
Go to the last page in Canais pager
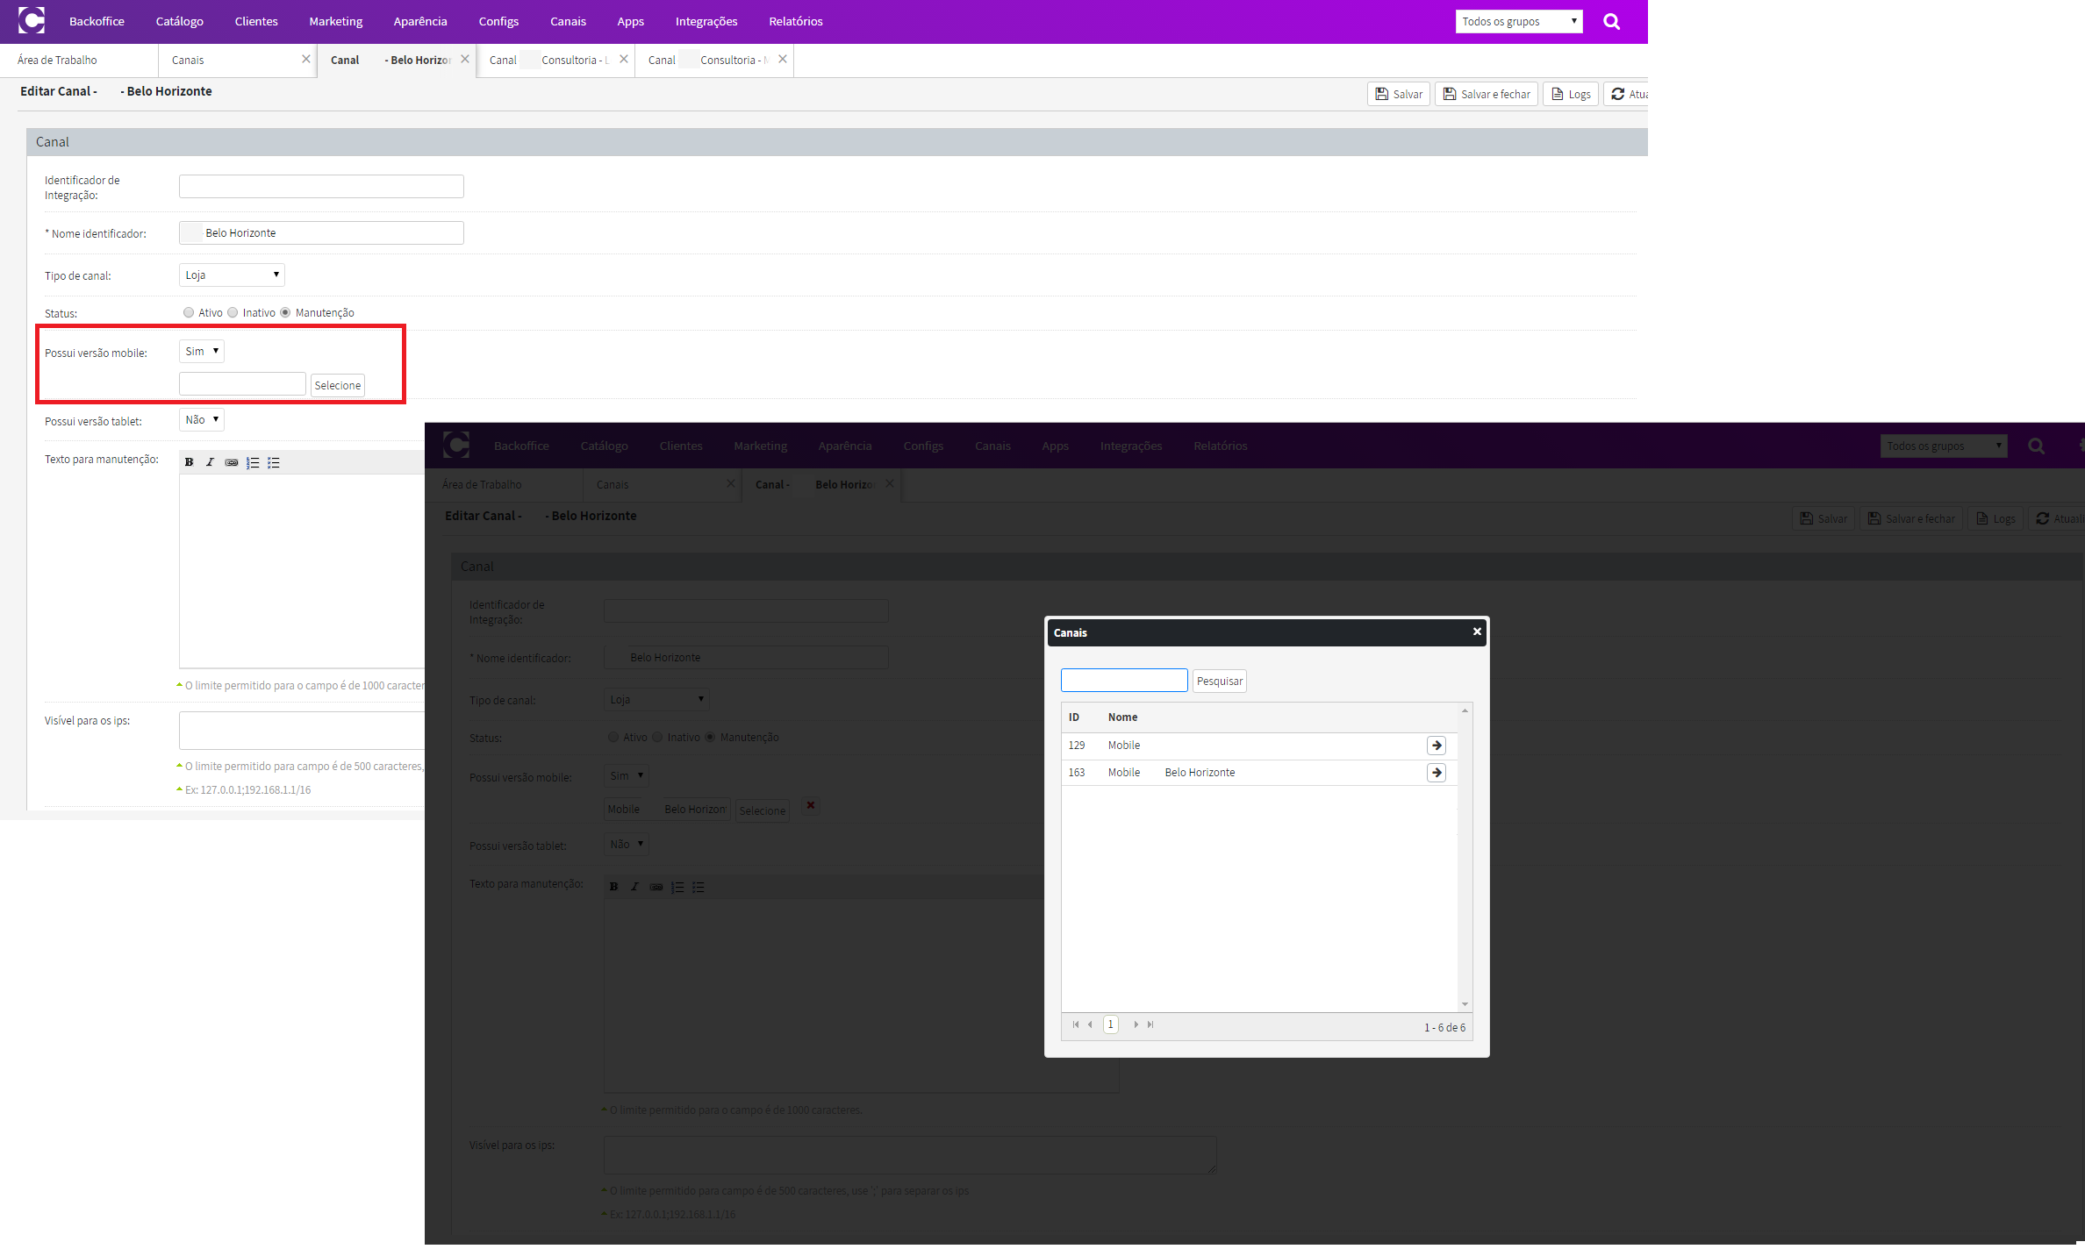(1150, 1024)
